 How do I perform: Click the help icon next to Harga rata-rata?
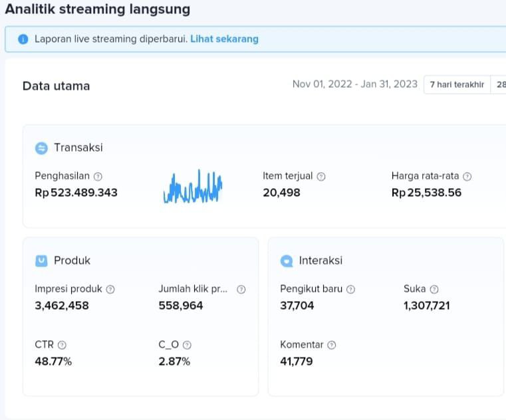467,177
